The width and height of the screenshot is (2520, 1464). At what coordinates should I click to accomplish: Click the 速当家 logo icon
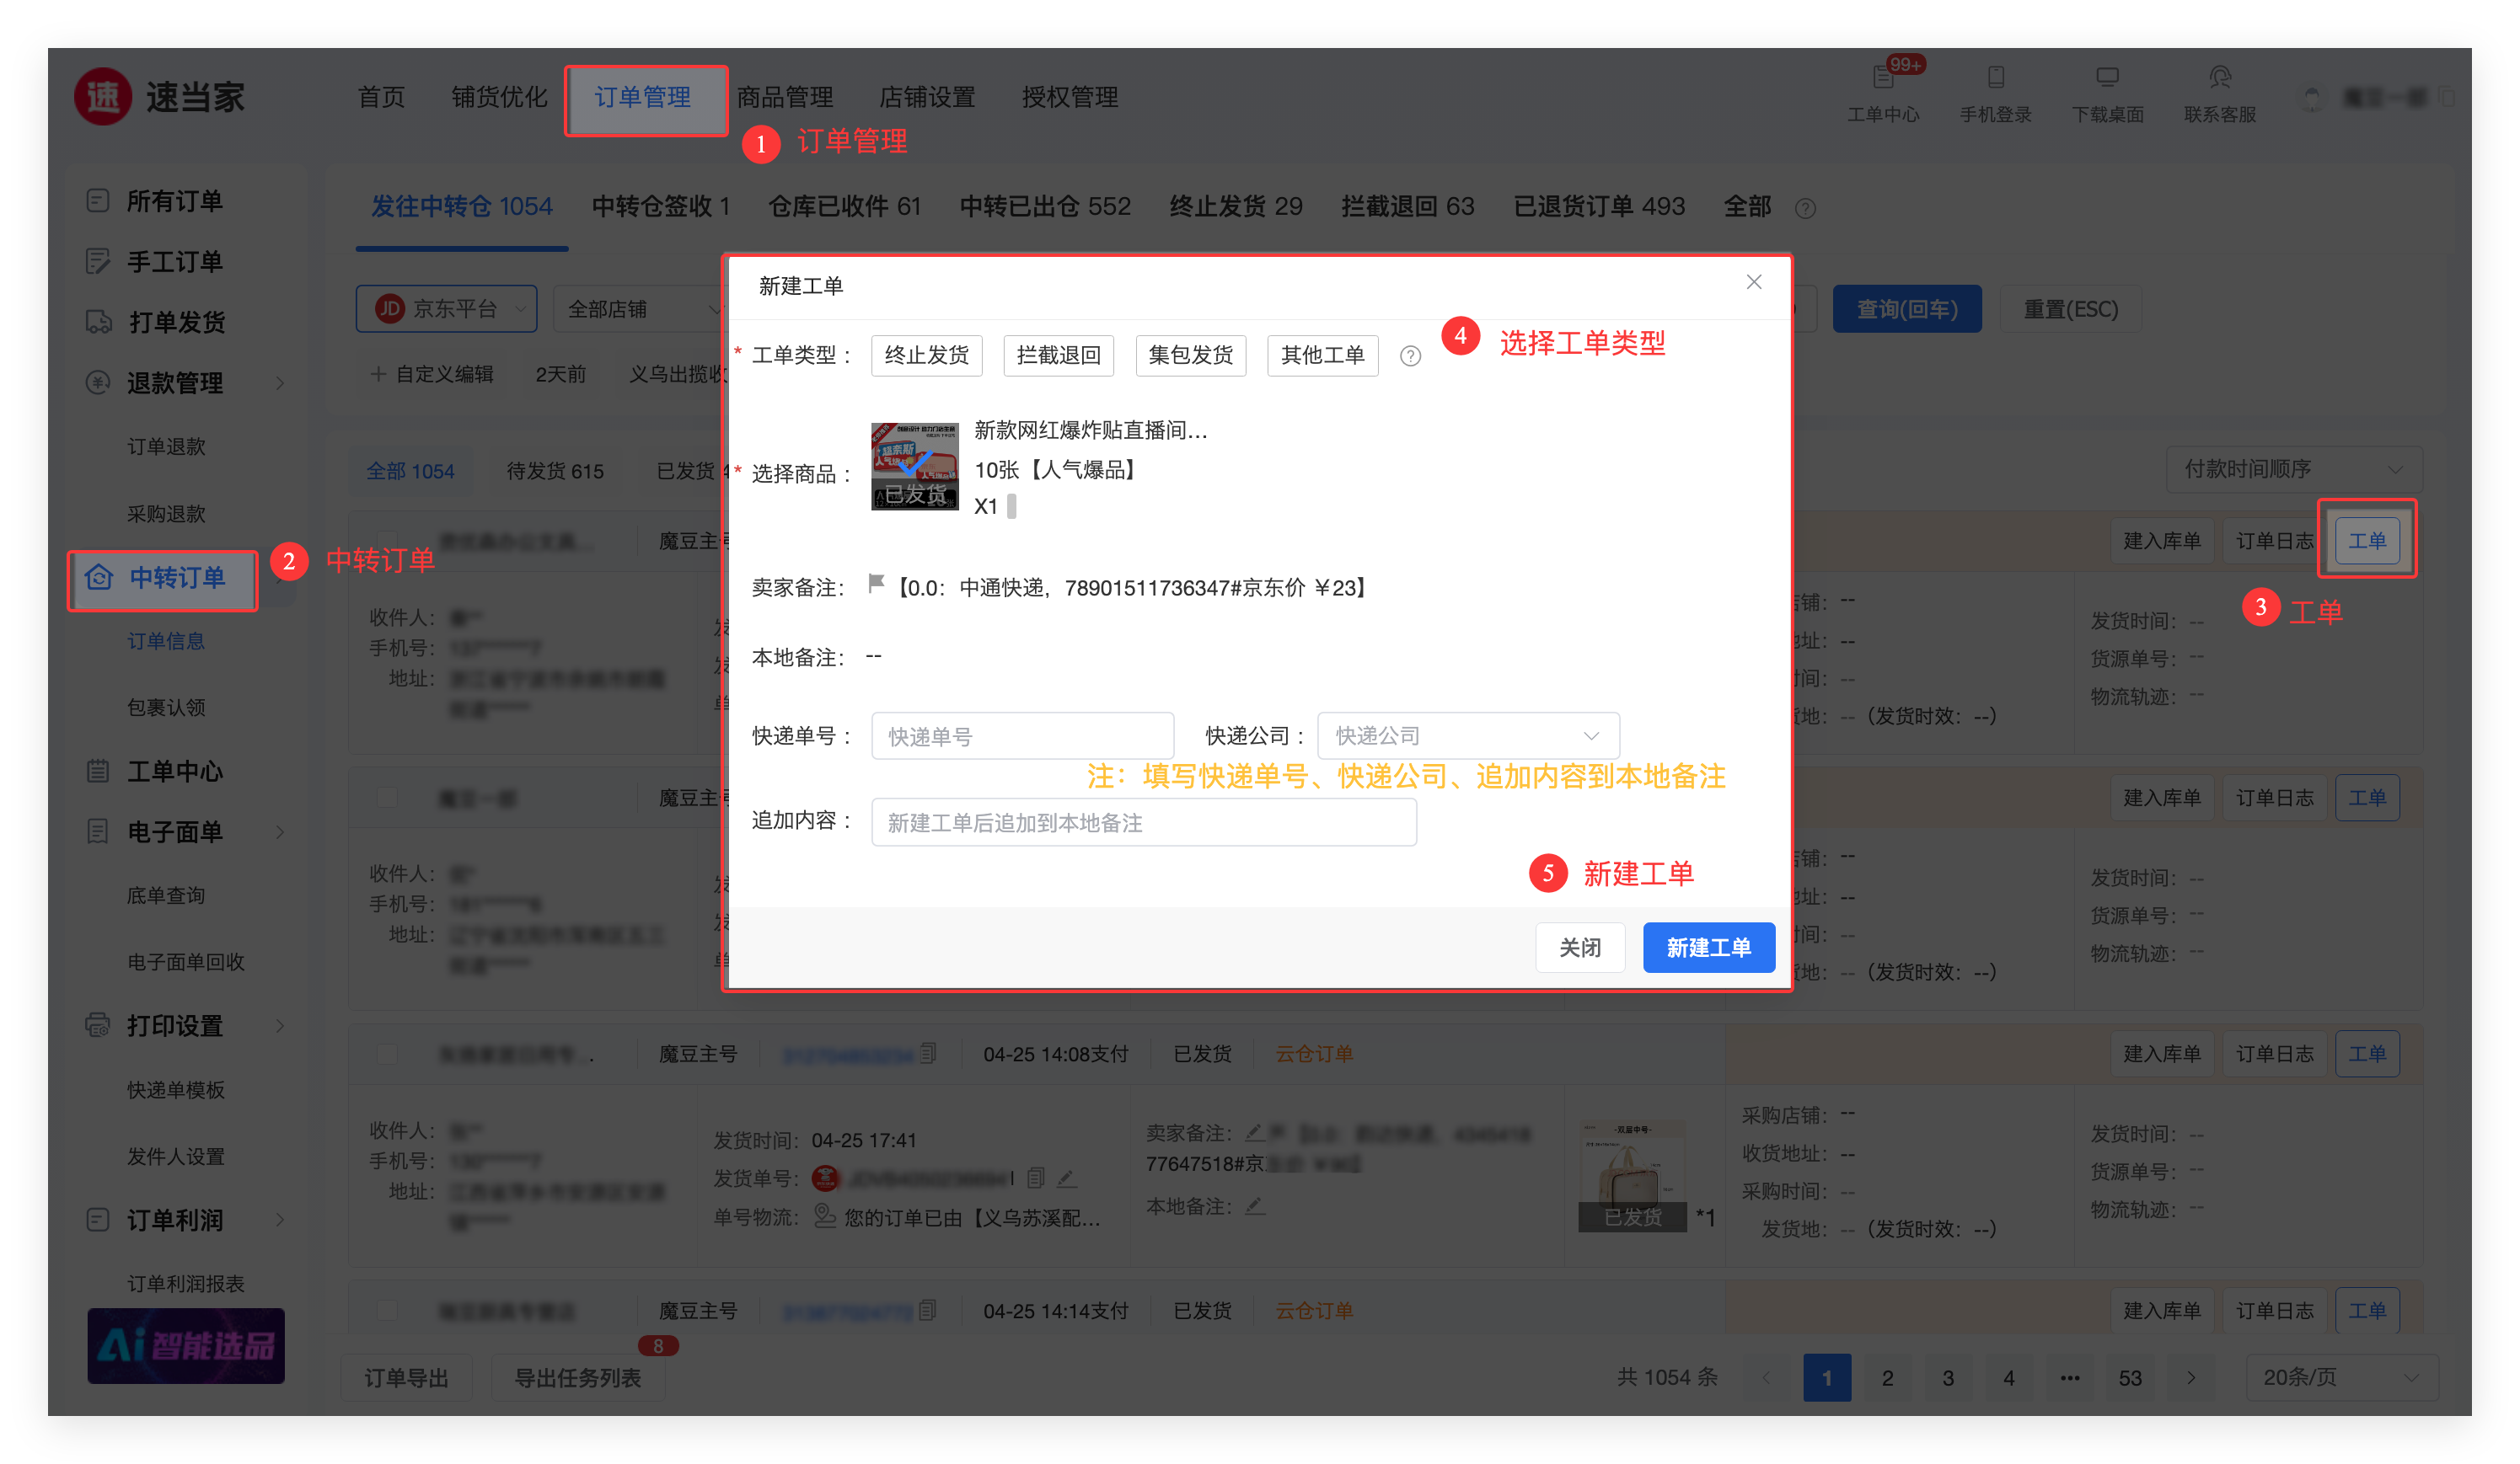pyautogui.click(x=103, y=97)
